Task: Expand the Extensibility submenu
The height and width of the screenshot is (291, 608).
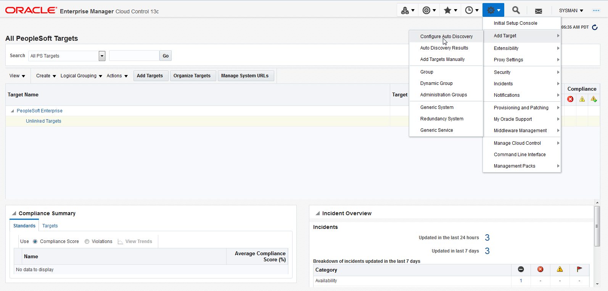Action: 522,48
